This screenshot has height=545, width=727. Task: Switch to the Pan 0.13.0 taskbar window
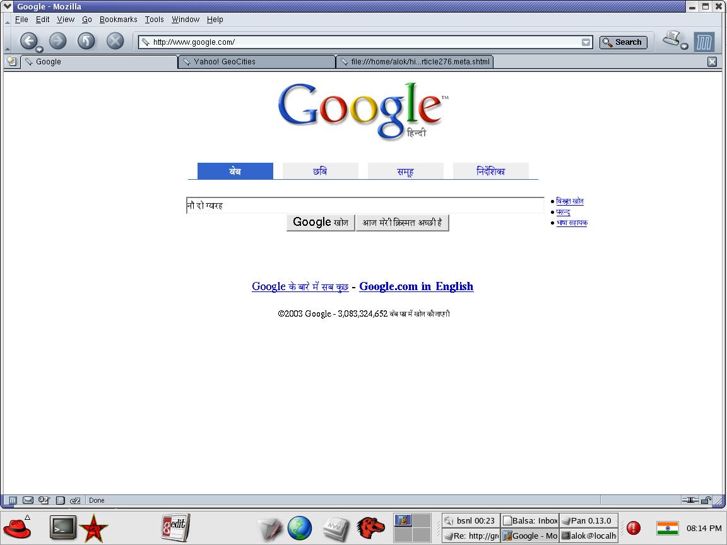589,520
